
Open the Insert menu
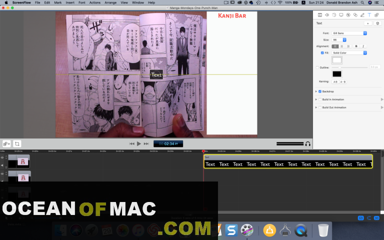[x=70, y=2]
